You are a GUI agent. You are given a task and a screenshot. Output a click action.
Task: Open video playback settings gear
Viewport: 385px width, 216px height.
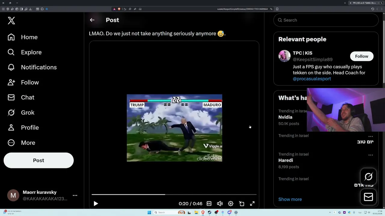click(x=231, y=204)
